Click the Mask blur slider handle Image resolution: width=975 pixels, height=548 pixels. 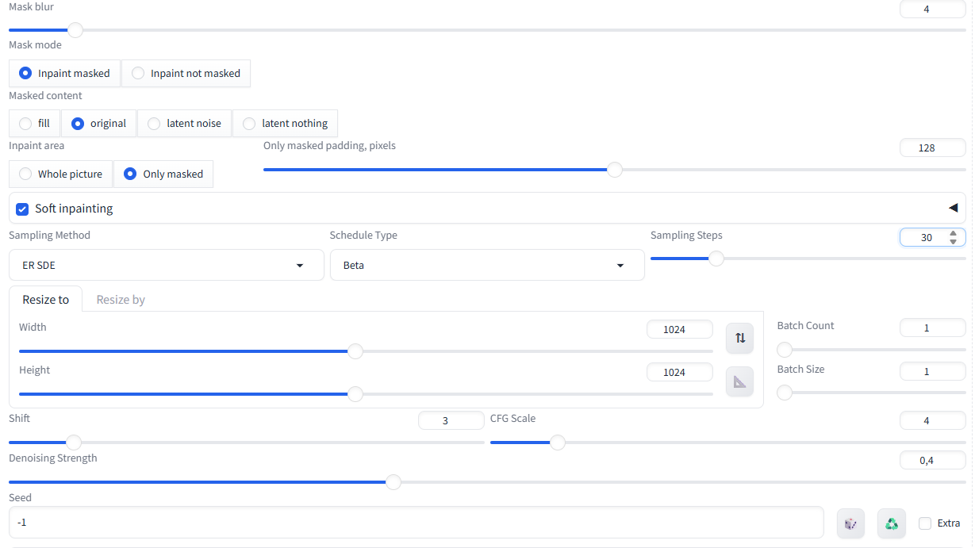coord(75,30)
